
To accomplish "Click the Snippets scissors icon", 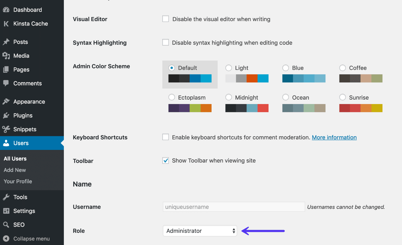I will 6,129.
